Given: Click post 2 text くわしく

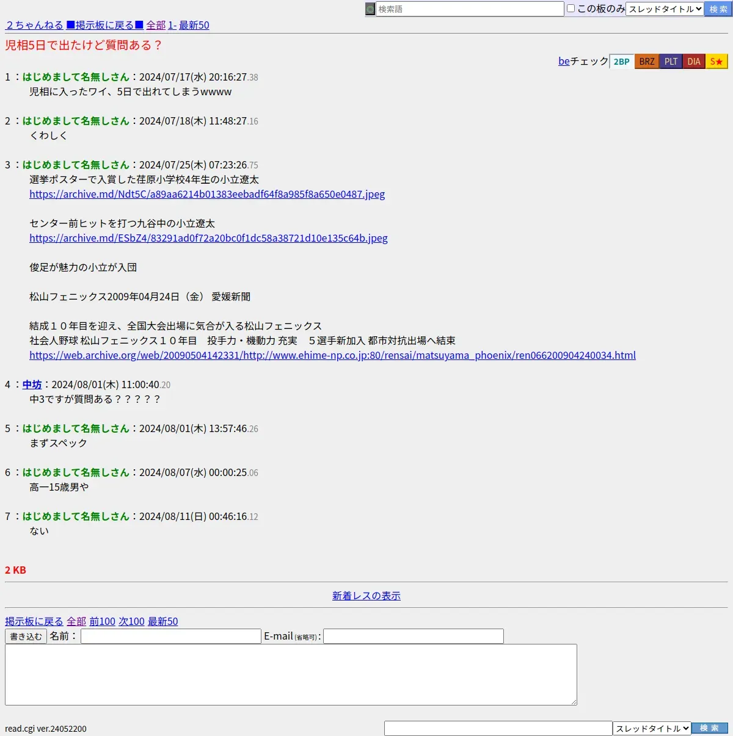Looking at the screenshot, I should click(49, 135).
